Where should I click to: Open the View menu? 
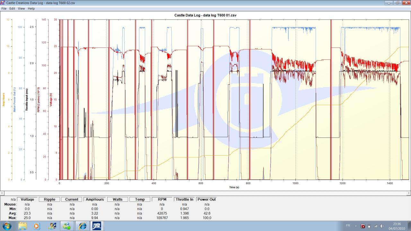point(21,8)
